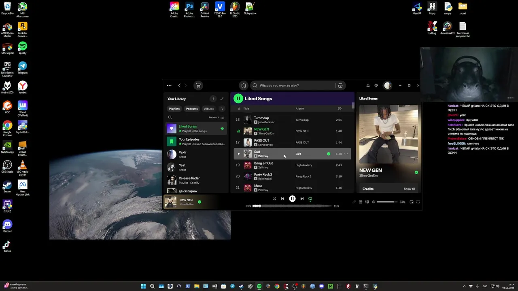Open High Anxiety album for Bring emOut
This screenshot has height=291, width=518.
pos(304,165)
